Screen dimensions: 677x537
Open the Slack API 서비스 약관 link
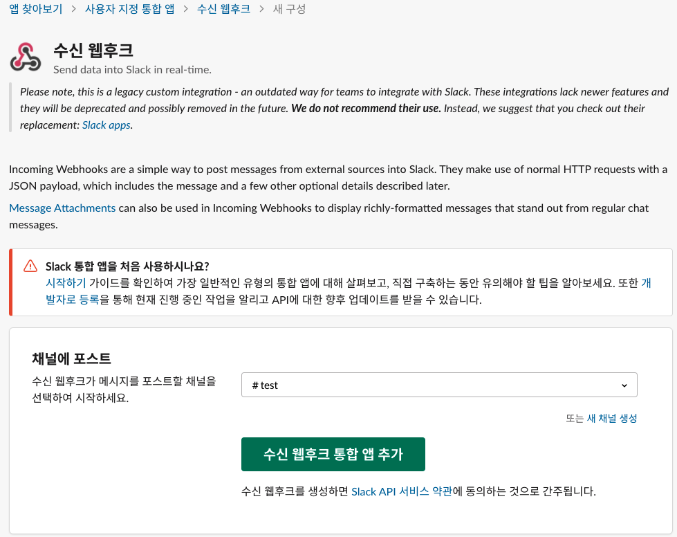pyautogui.click(x=402, y=491)
